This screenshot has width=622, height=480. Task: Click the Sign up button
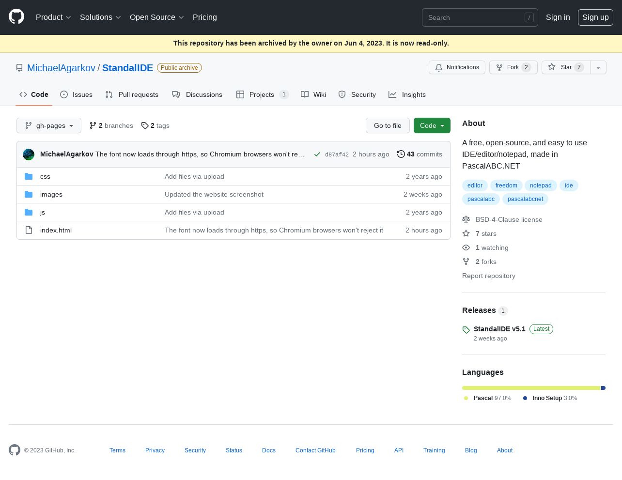(595, 17)
